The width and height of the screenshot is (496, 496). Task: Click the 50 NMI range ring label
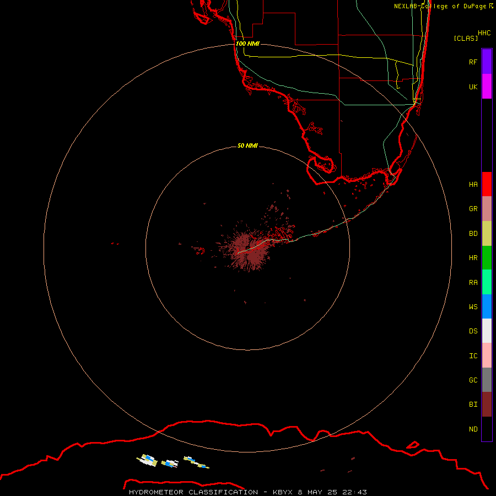point(247,145)
